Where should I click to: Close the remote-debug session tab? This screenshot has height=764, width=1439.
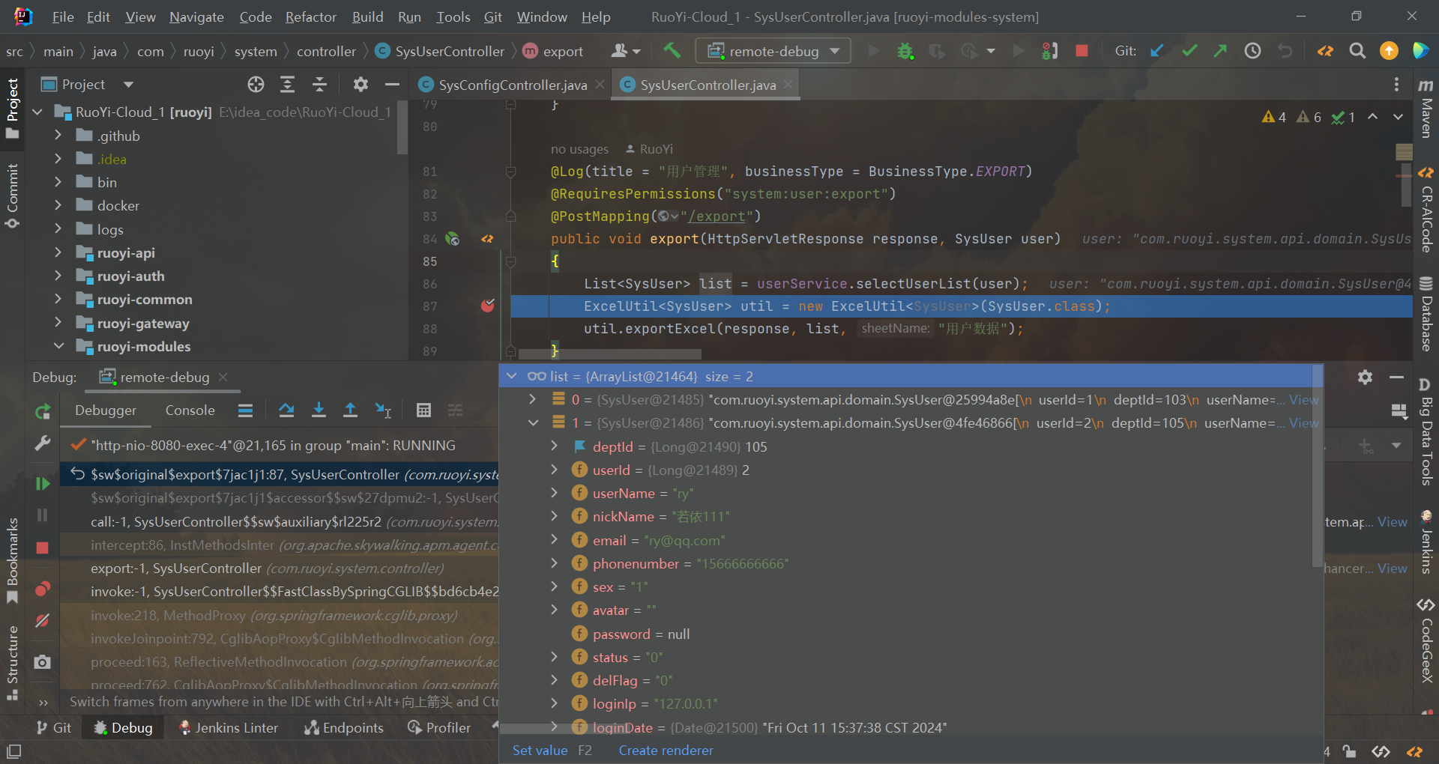223,377
